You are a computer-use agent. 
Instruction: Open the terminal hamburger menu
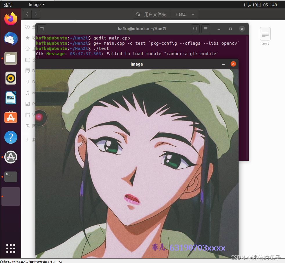click(206, 29)
